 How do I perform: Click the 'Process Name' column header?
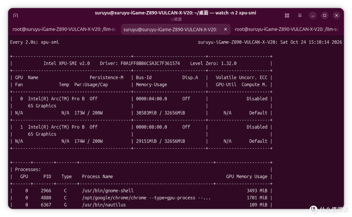point(97,177)
